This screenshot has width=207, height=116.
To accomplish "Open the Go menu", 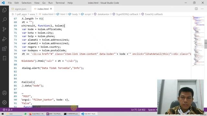I will (x=44, y=3).
